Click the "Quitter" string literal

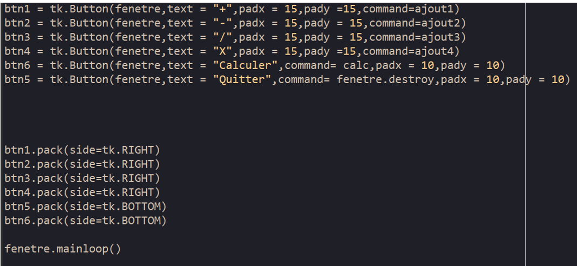click(x=246, y=79)
